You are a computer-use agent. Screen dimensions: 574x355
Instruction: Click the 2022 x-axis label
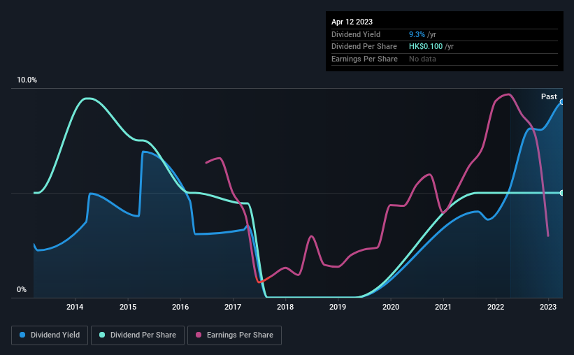click(x=496, y=307)
